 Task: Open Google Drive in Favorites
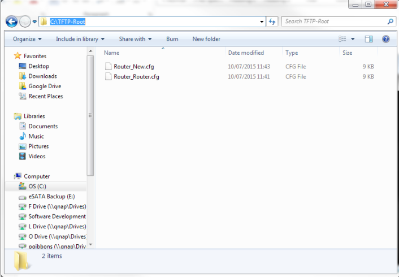45,86
